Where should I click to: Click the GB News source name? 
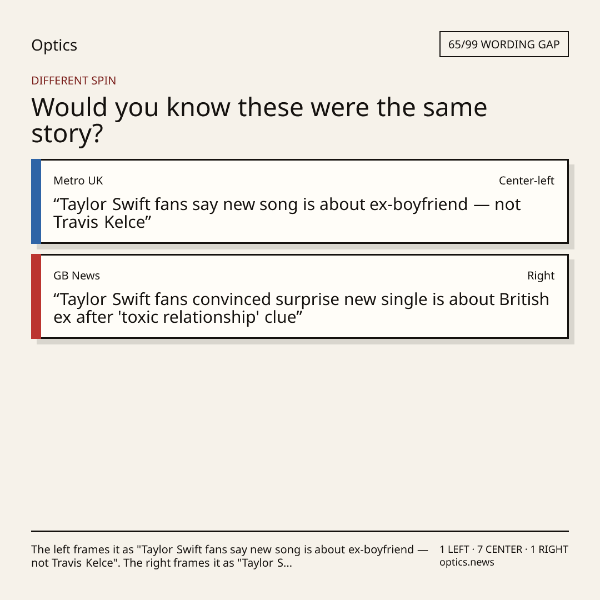[x=77, y=276]
